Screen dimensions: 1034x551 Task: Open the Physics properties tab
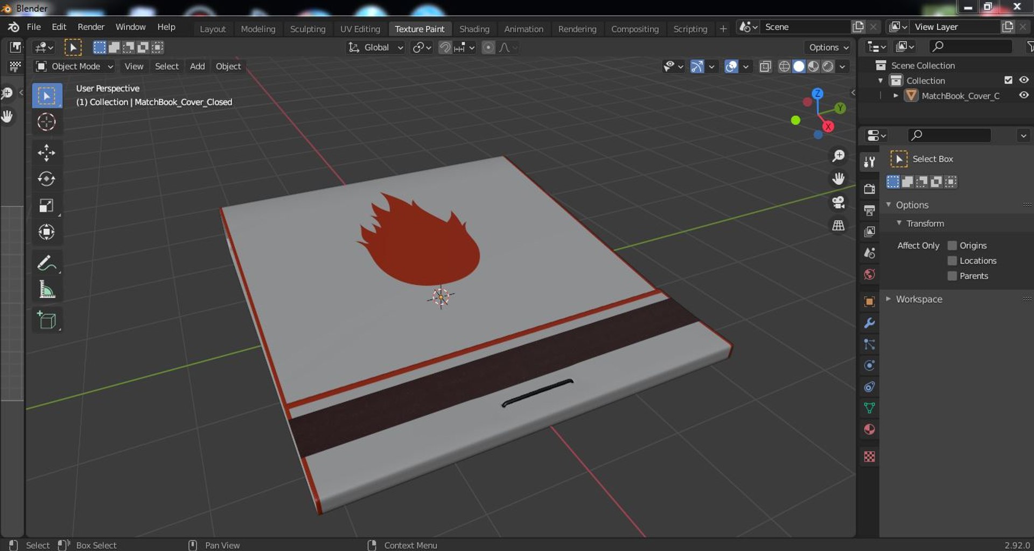[869, 366]
